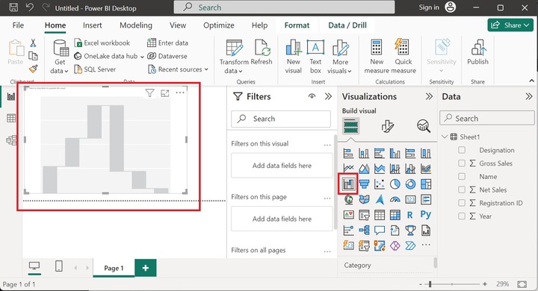Open the Format ribbon tab

tap(297, 25)
